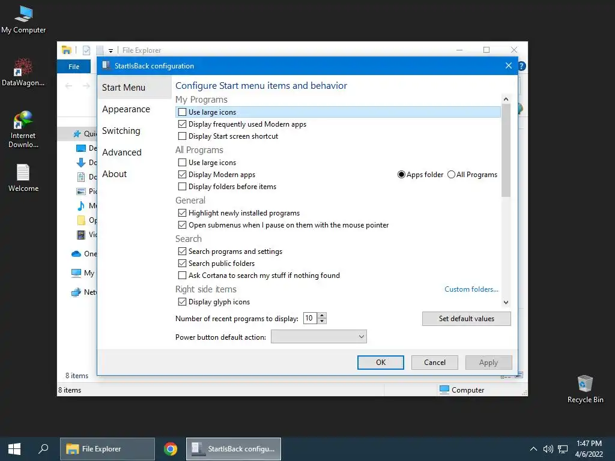Increase number of recent programs
615x461 pixels.
click(322, 316)
